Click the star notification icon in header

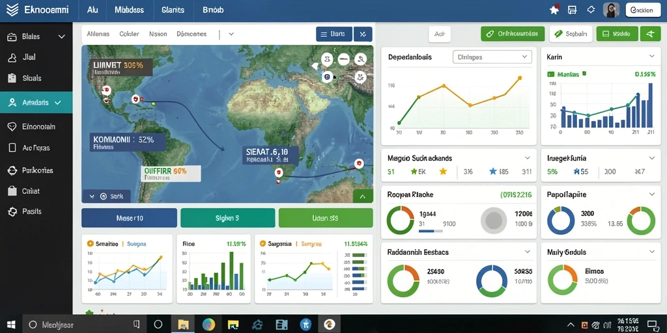pyautogui.click(x=554, y=10)
